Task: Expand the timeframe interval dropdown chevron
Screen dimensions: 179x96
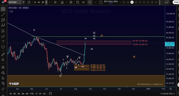Action: point(49,2)
